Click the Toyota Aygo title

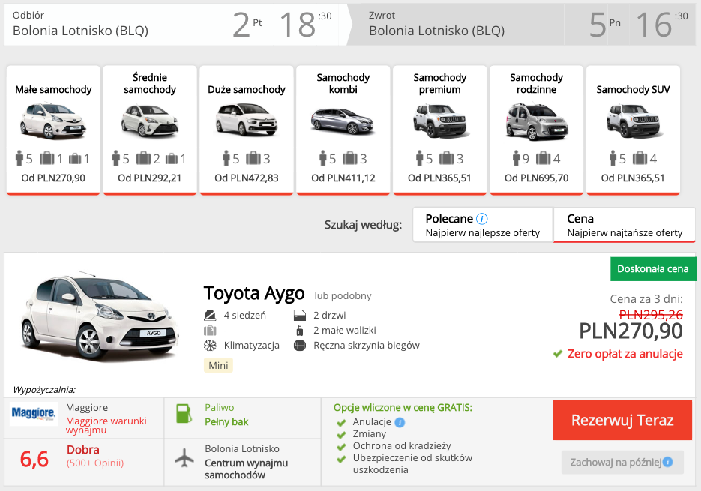coord(254,293)
